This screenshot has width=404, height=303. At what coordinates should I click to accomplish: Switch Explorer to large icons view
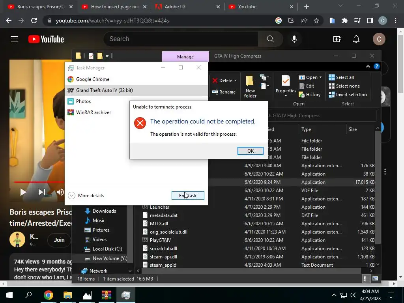pyautogui.click(x=375, y=279)
